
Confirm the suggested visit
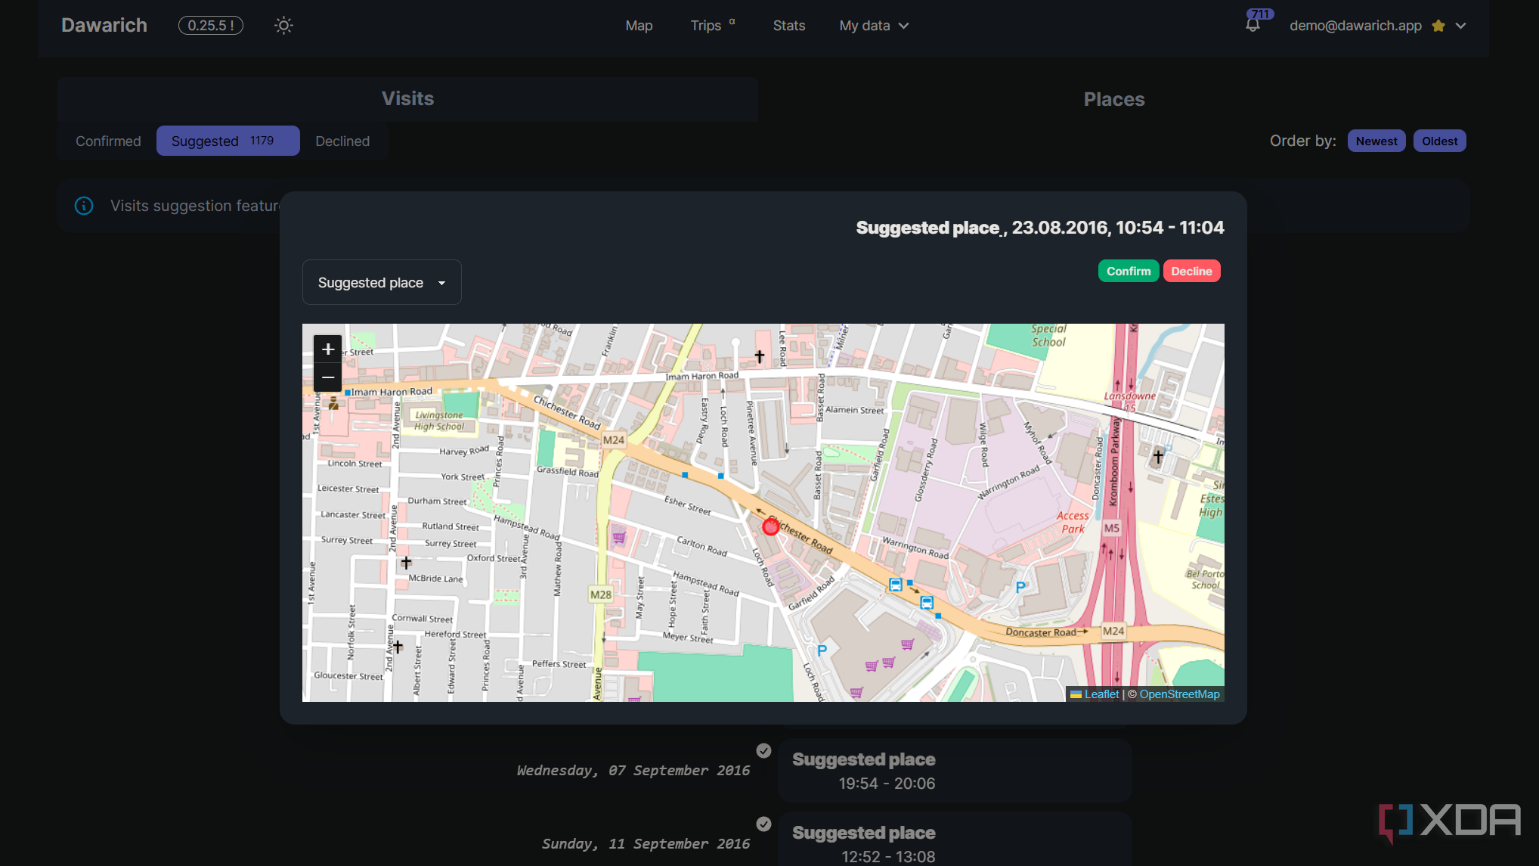click(x=1129, y=271)
